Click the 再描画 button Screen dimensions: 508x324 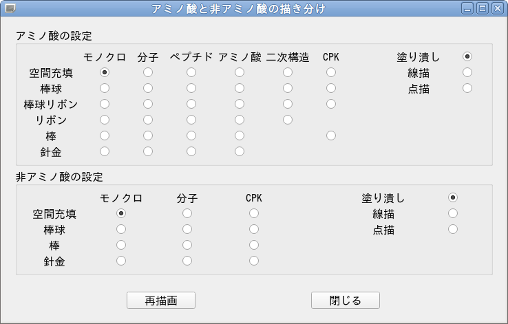click(160, 301)
